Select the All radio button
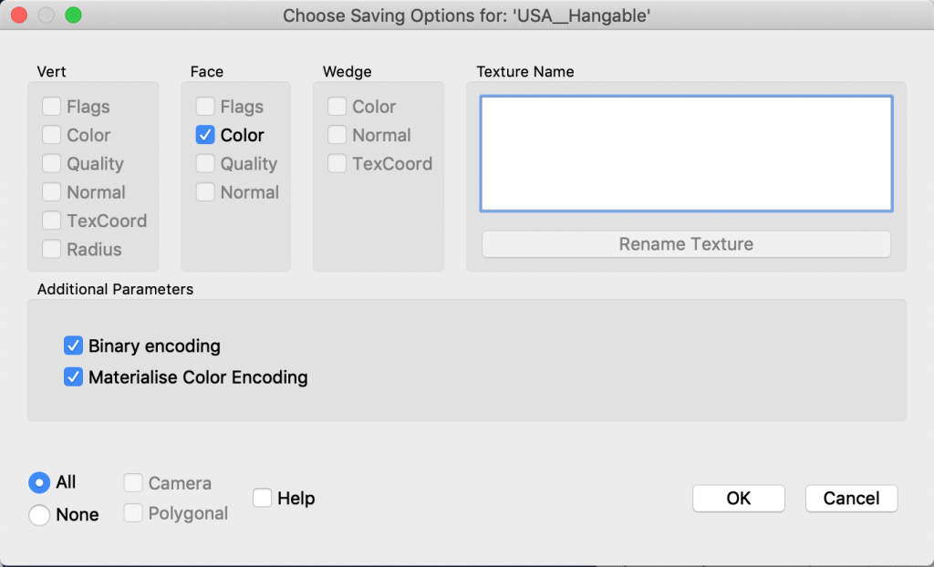 (39, 482)
